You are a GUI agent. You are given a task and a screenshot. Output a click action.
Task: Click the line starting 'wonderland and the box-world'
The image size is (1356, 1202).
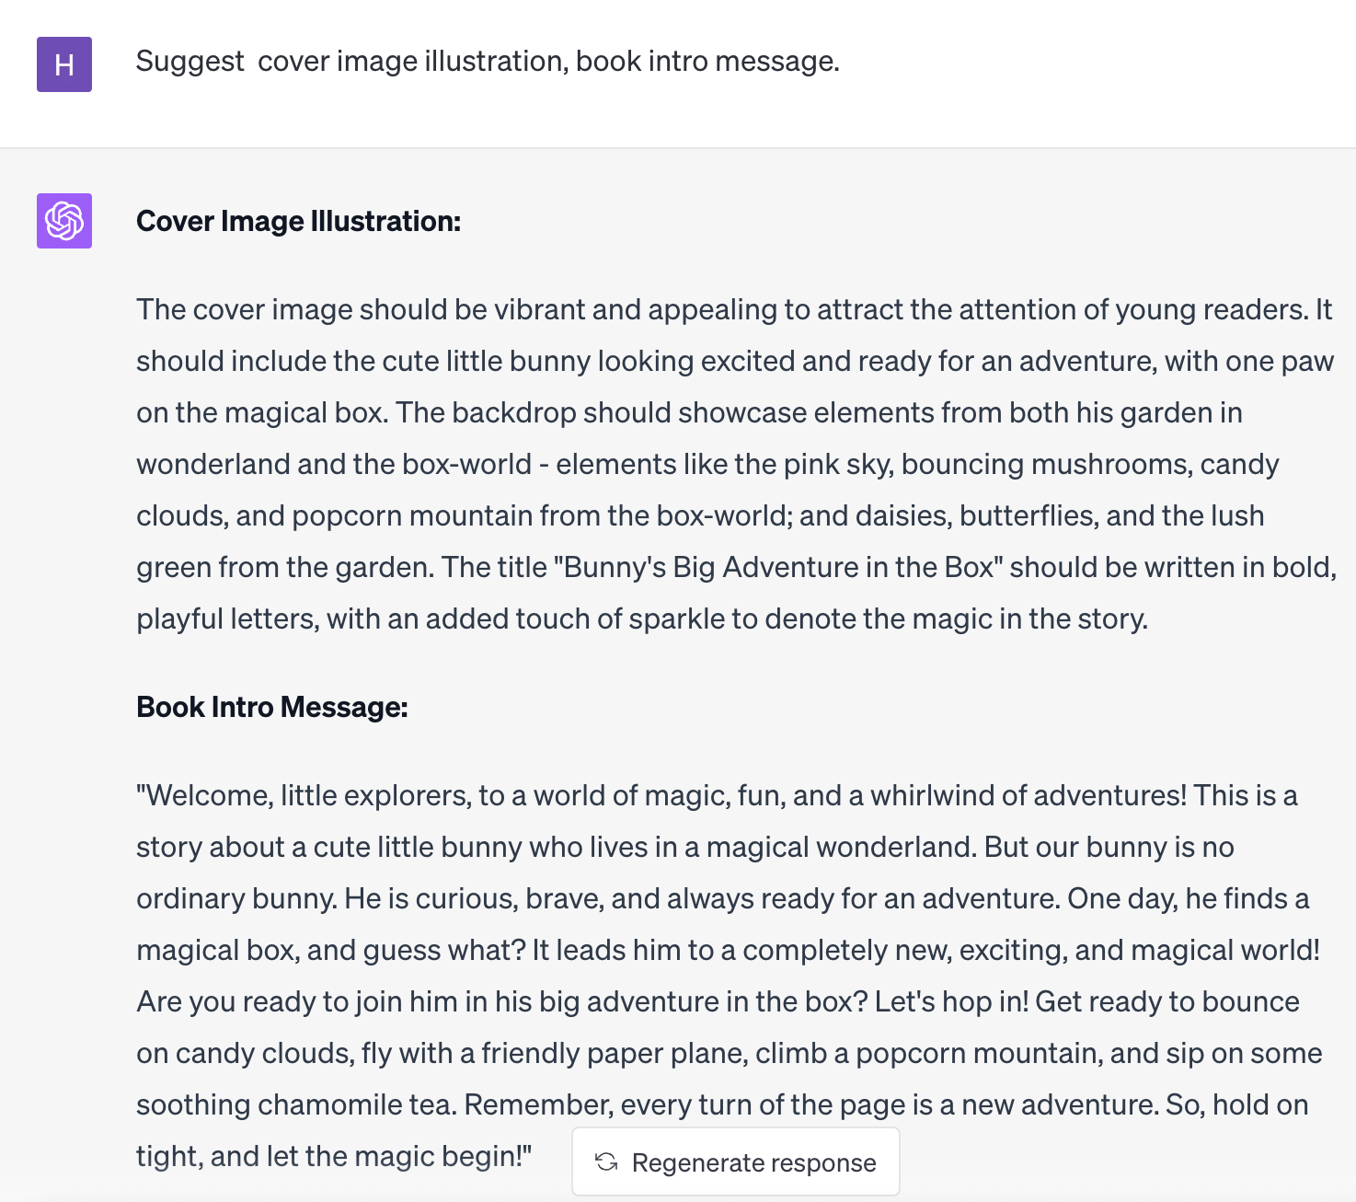[707, 465]
